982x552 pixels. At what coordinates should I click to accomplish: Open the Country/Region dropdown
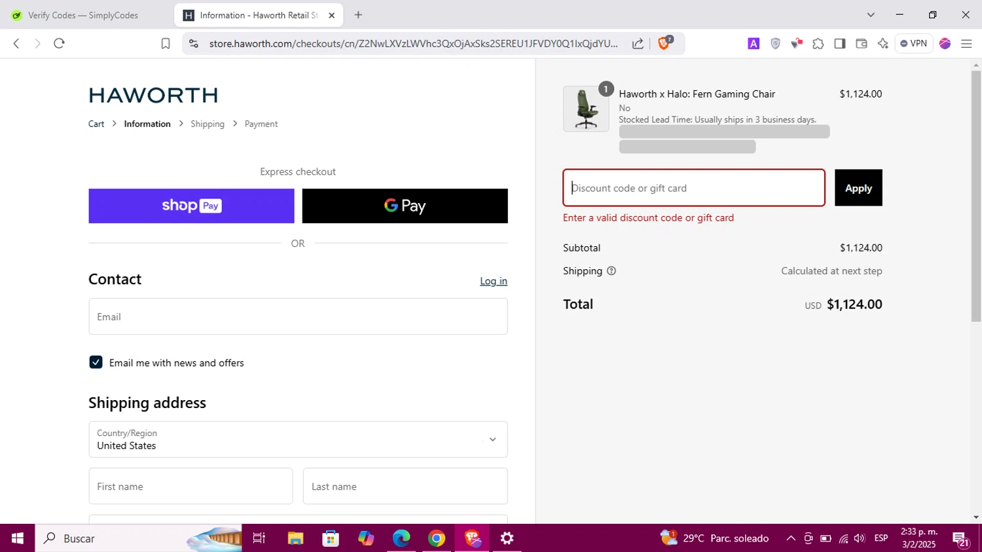tap(298, 439)
